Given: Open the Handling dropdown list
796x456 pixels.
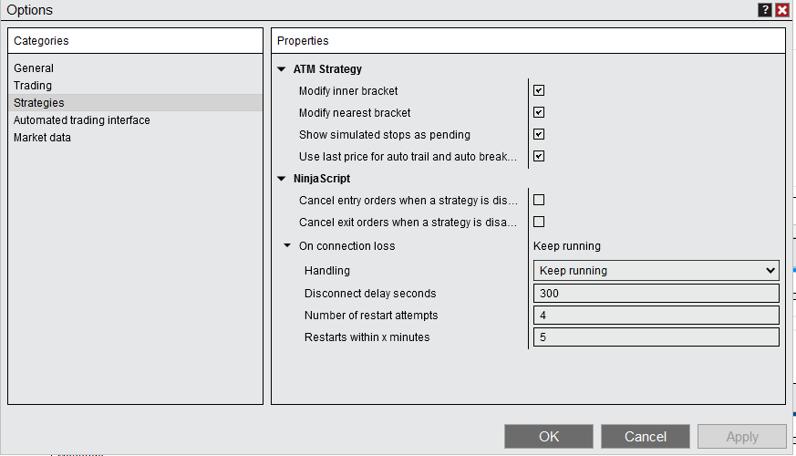Looking at the screenshot, I should point(656,271).
